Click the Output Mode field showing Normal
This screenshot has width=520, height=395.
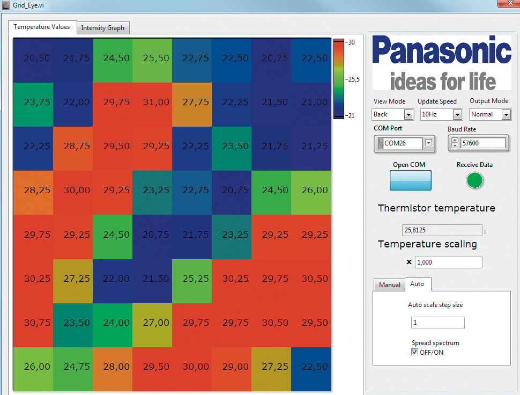point(485,114)
